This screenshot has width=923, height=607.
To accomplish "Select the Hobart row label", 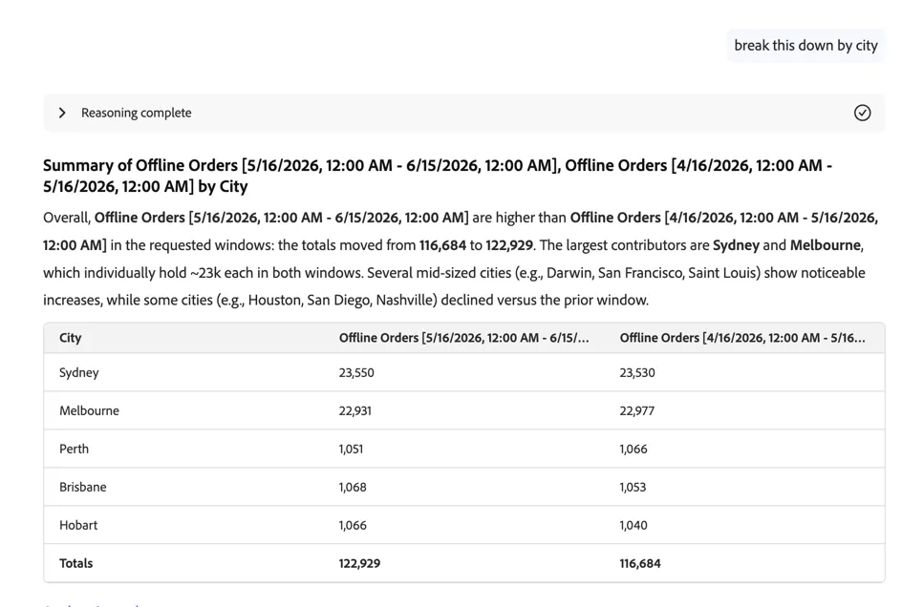I will (78, 525).
